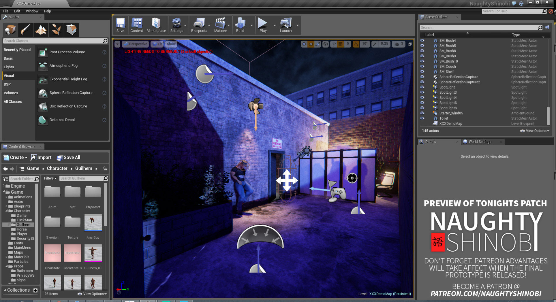The image size is (556, 302).
Task: Open the Filters dropdown in Content Browser
Action: [x=50, y=178]
